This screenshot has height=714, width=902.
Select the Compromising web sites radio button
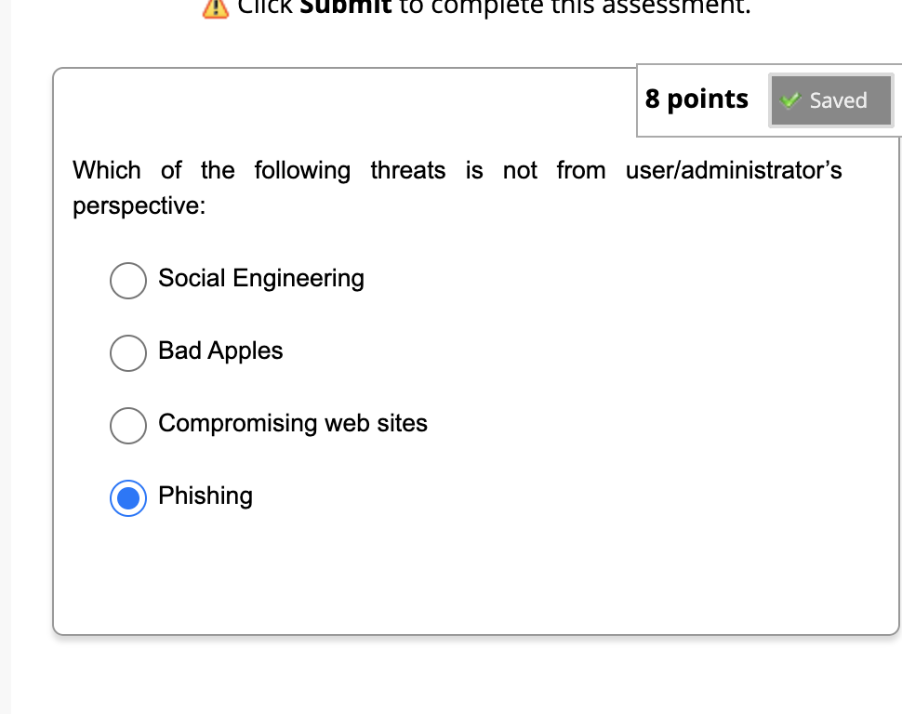pos(128,426)
